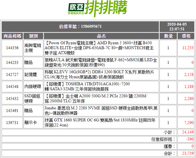Click the 價格 column header
Viewport: 196px width, 158px height.
point(186,36)
